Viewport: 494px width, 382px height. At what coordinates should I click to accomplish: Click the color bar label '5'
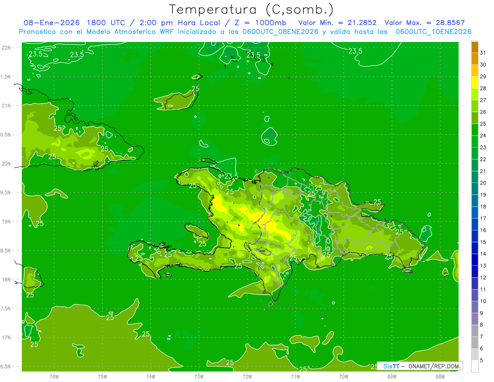pos(481,360)
